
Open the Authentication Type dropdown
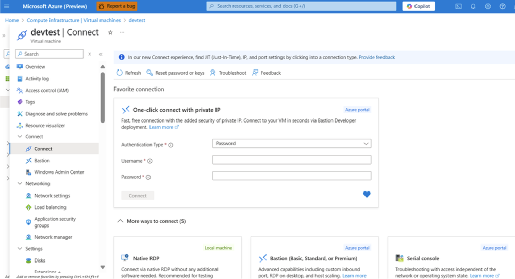pyautogui.click(x=292, y=144)
